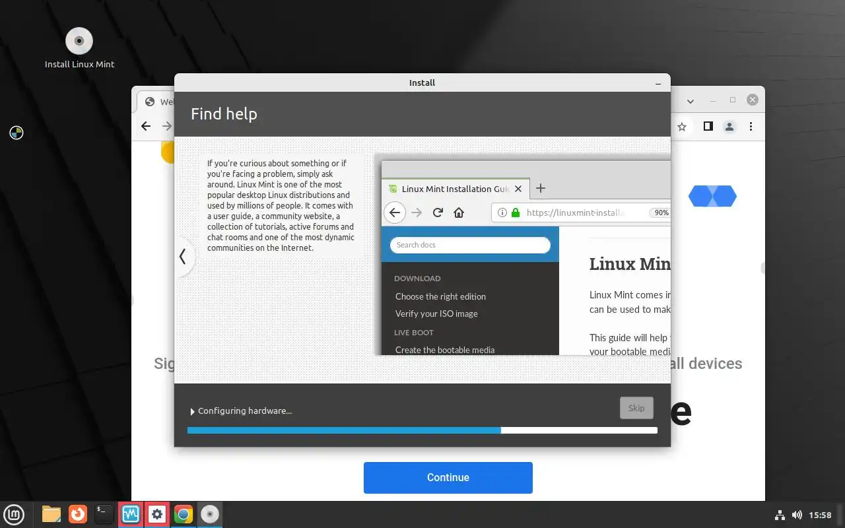Select Create the bootable media link
This screenshot has height=528, width=845.
pyautogui.click(x=445, y=350)
